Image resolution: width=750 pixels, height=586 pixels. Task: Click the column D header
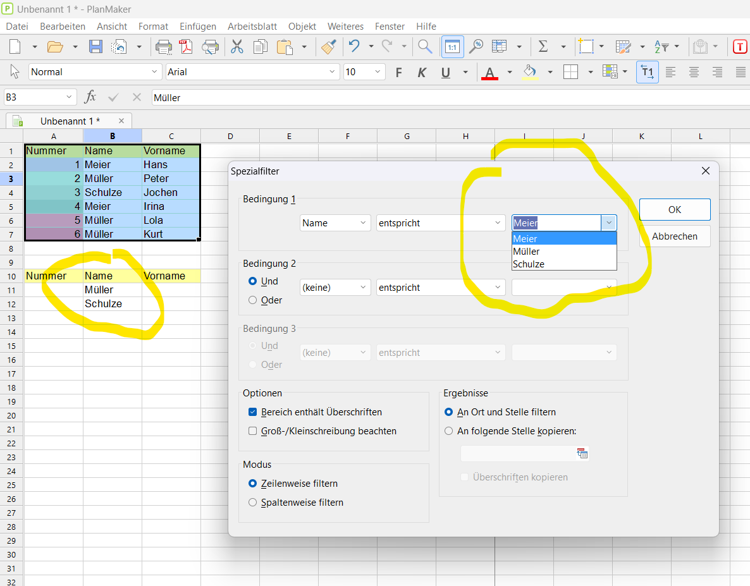230,136
